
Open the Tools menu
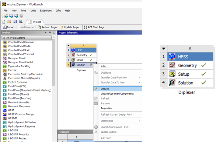pos(24,11)
